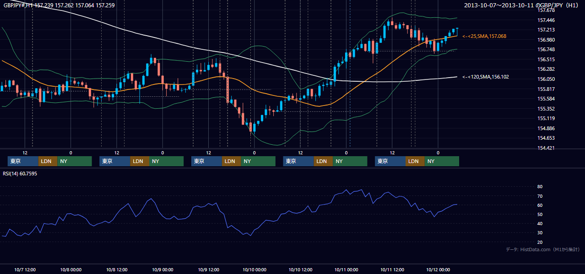Click the RSI 30 level label
This screenshot has width=585, height=274.
tap(540, 232)
